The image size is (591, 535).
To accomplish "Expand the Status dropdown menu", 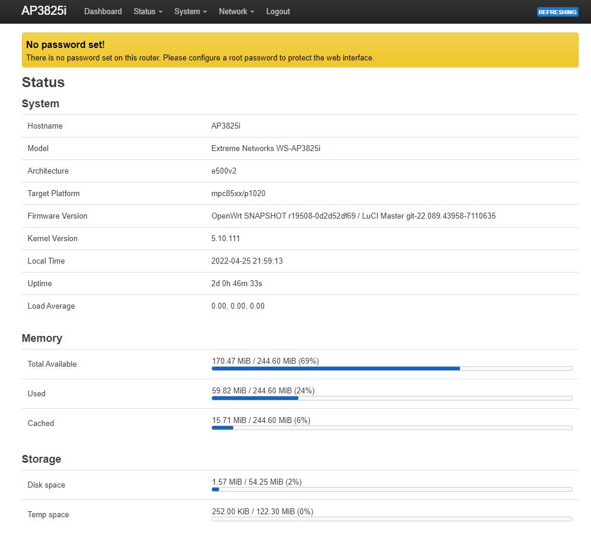I will pyautogui.click(x=147, y=11).
